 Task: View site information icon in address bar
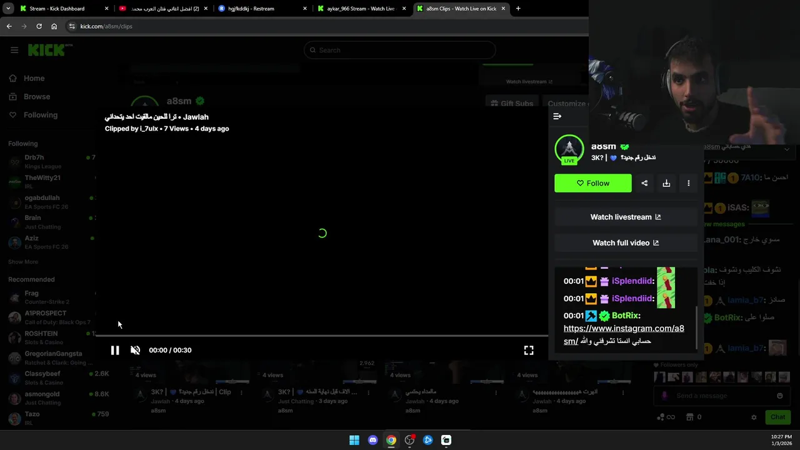point(72,26)
